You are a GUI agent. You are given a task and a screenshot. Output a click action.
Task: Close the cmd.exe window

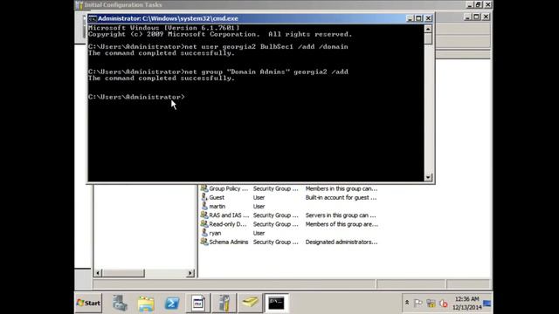(x=428, y=18)
